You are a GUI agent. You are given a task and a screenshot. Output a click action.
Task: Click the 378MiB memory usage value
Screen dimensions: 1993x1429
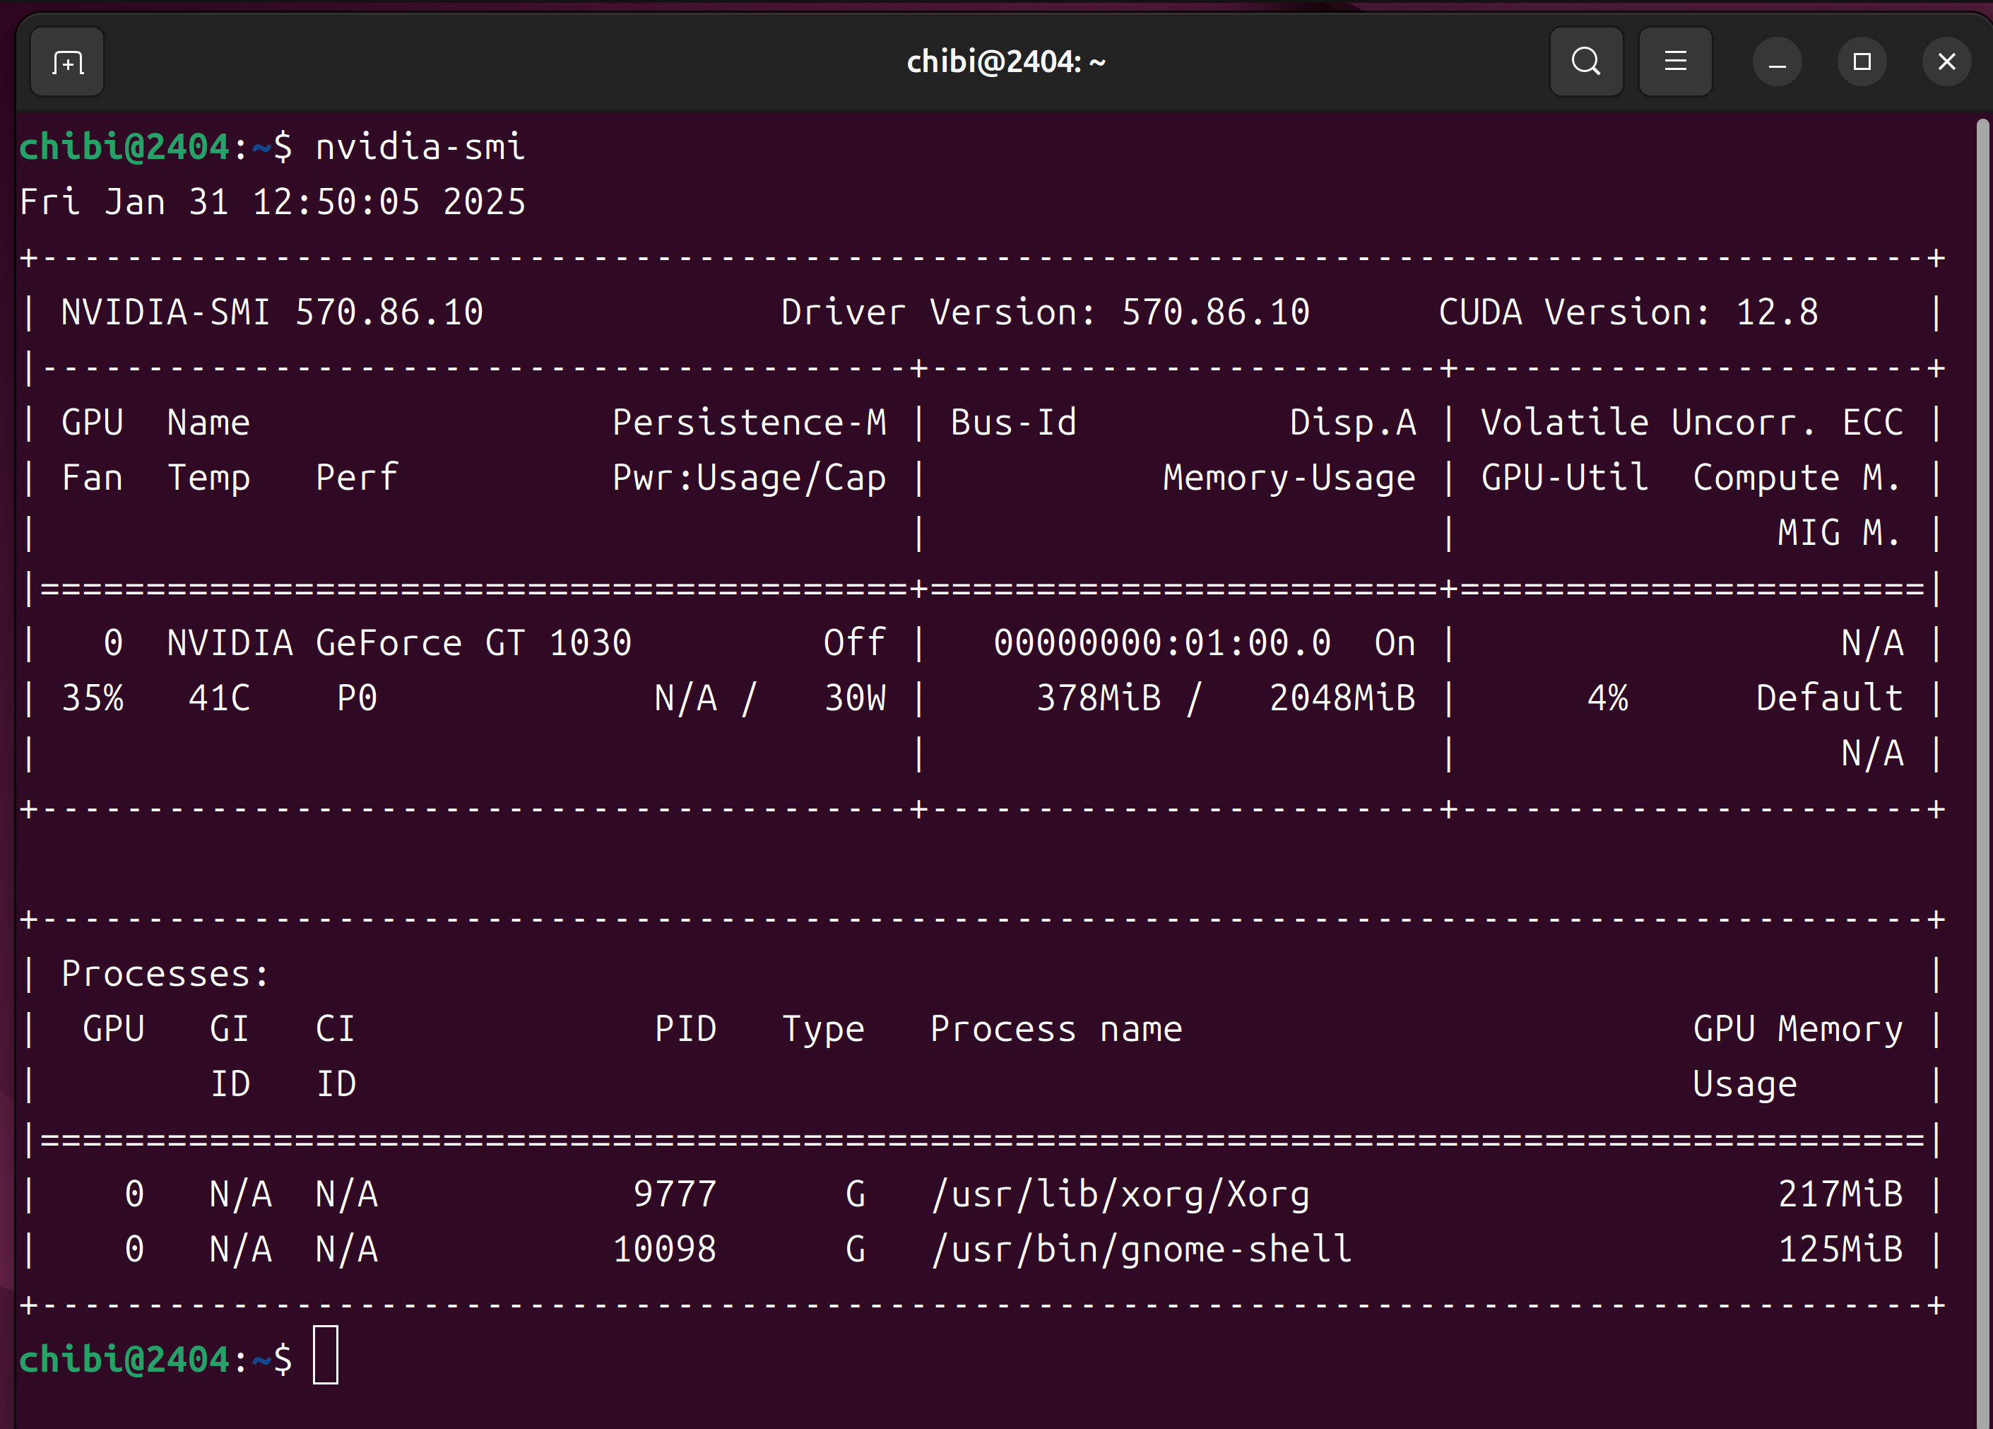coord(1099,699)
